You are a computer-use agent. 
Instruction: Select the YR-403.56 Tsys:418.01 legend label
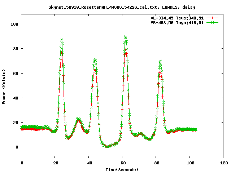177,23
